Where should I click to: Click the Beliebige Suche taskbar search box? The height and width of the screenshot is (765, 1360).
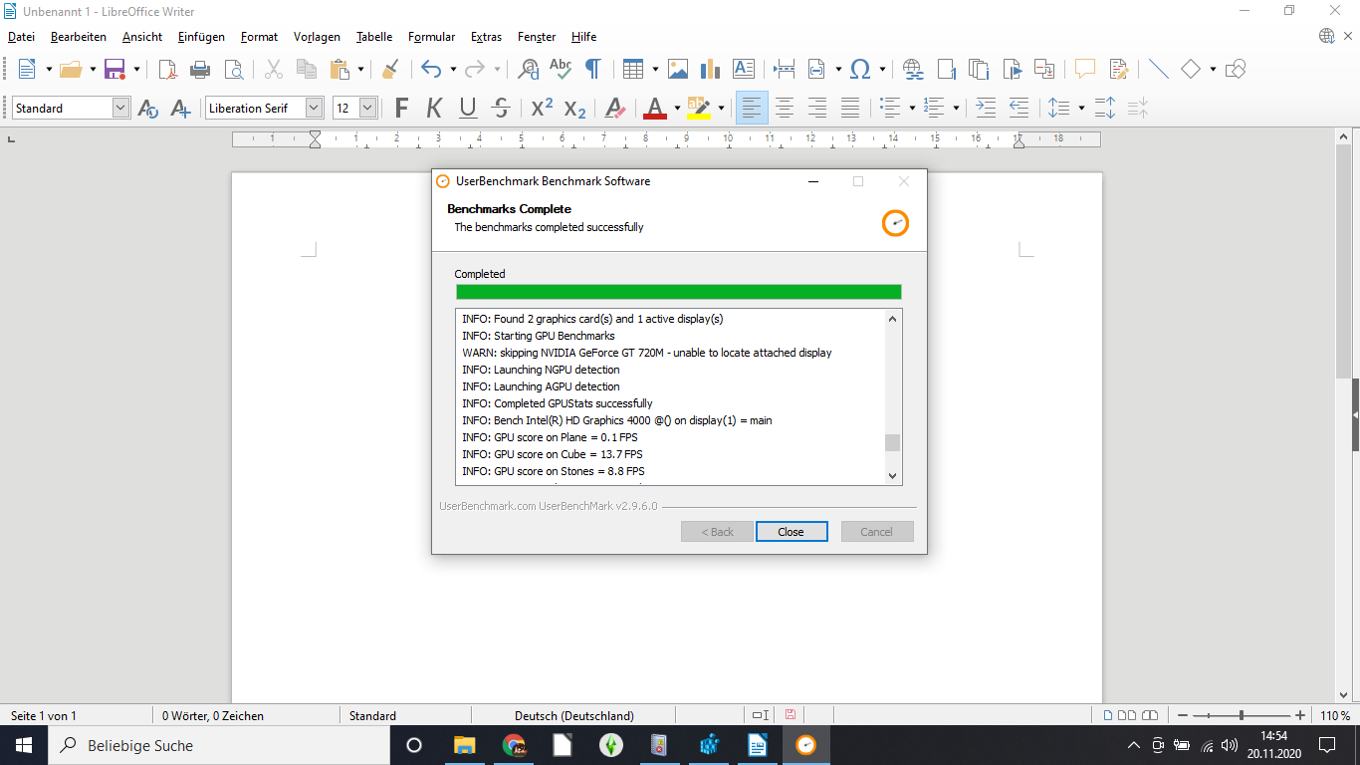click(x=221, y=745)
